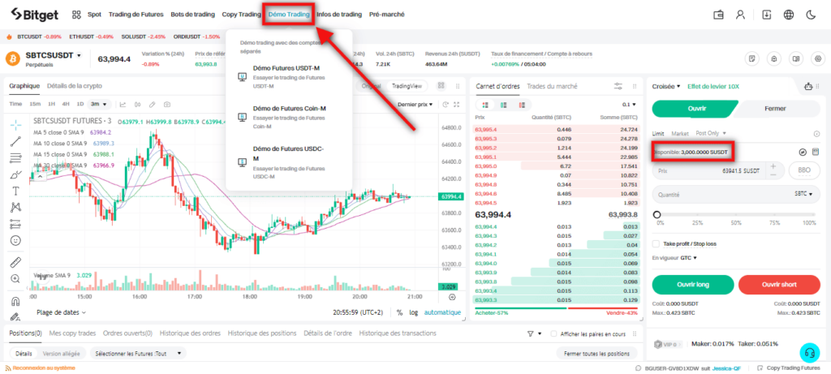
Task: Select the crosshair cursor chart tool
Action: tap(16, 124)
